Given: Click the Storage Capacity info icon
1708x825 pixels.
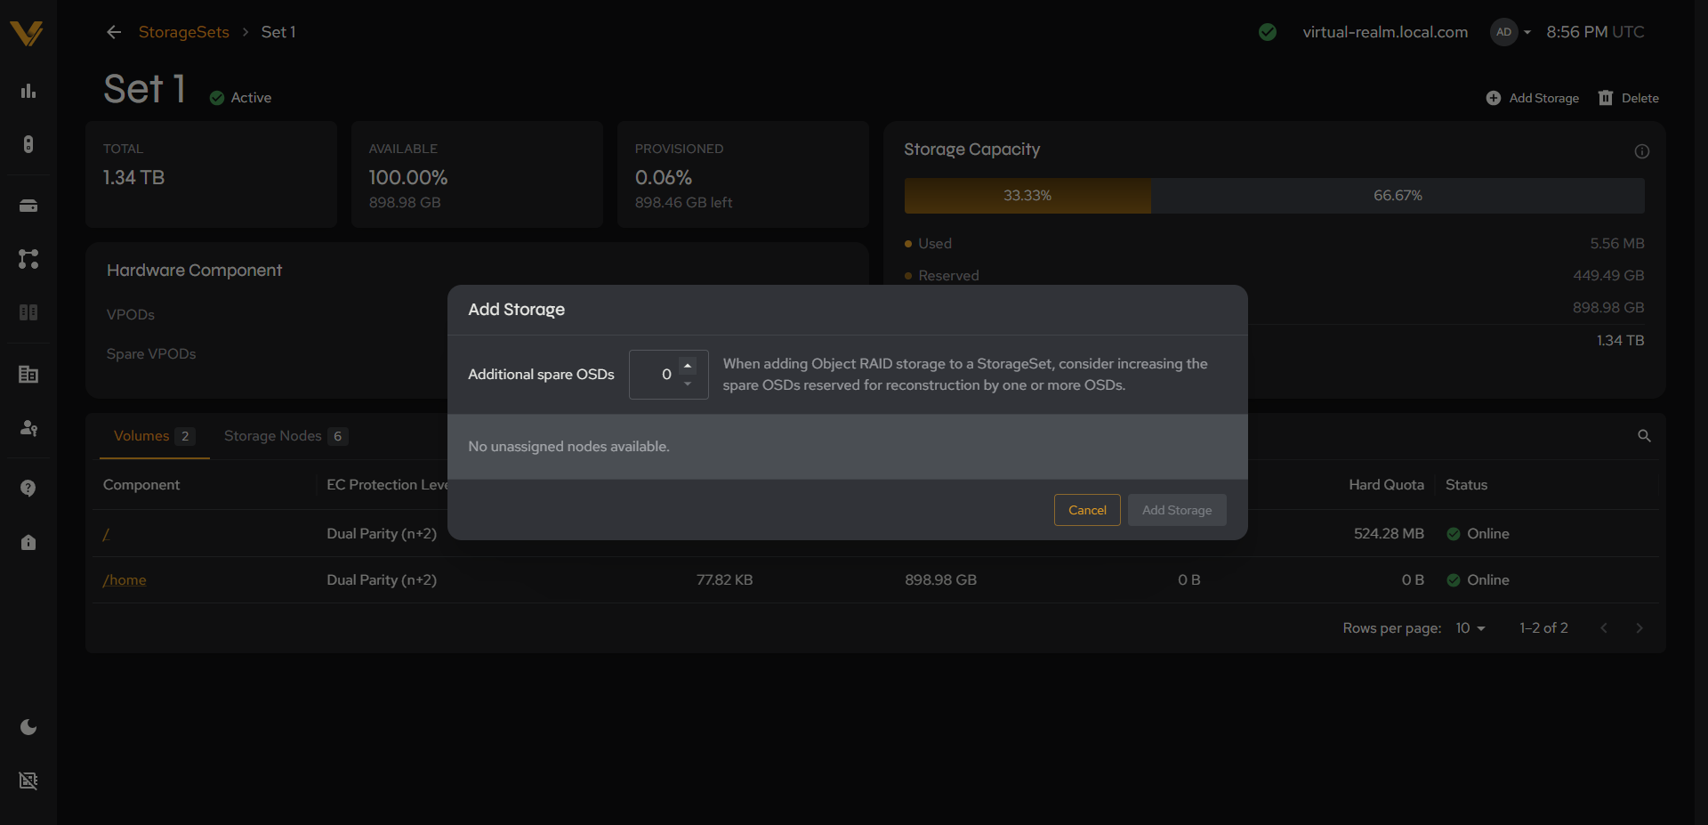Looking at the screenshot, I should (1642, 151).
